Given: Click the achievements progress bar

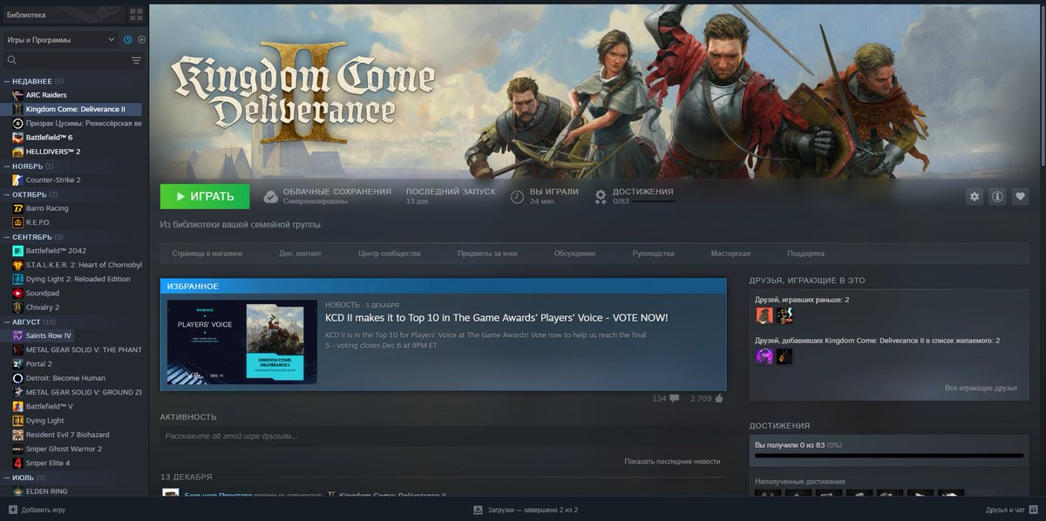Looking at the screenshot, I should pos(889,455).
